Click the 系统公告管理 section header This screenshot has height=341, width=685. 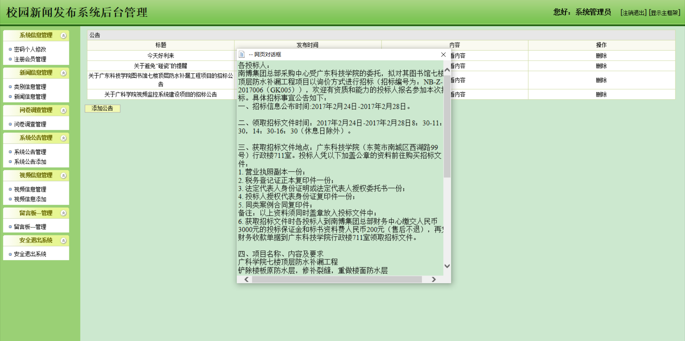36,138
